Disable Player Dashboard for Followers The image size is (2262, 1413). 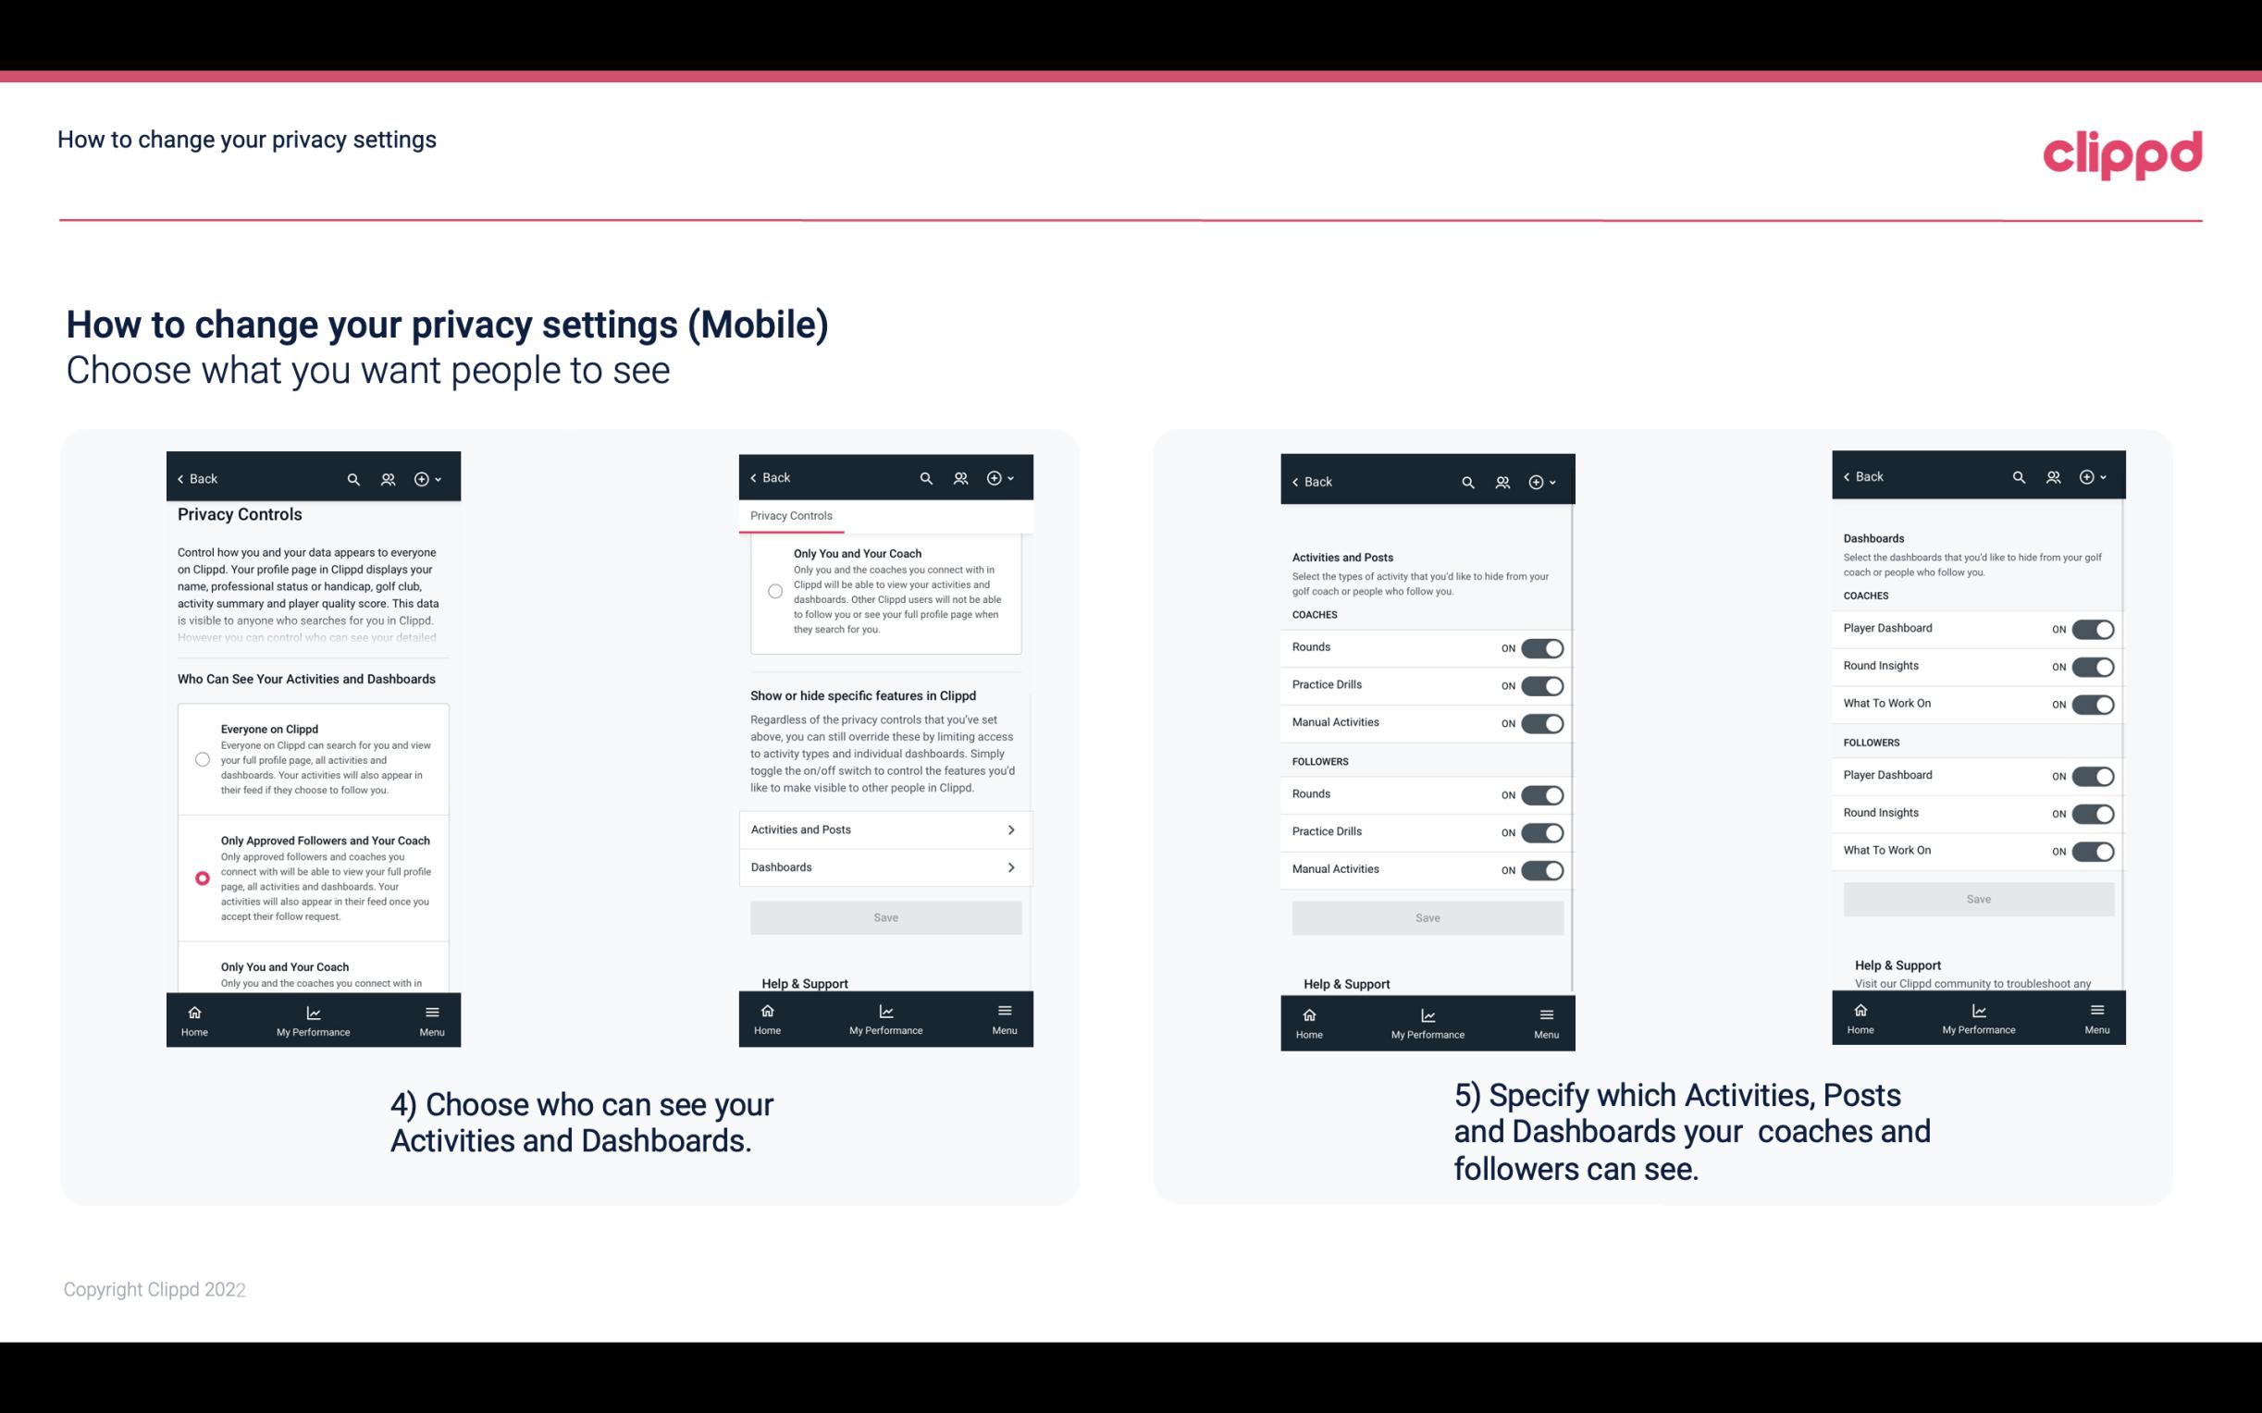pyautogui.click(x=2091, y=775)
